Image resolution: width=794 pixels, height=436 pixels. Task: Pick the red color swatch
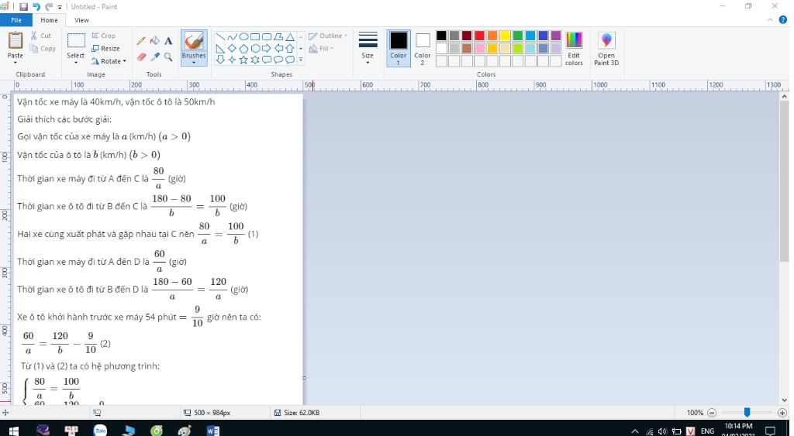tap(479, 36)
